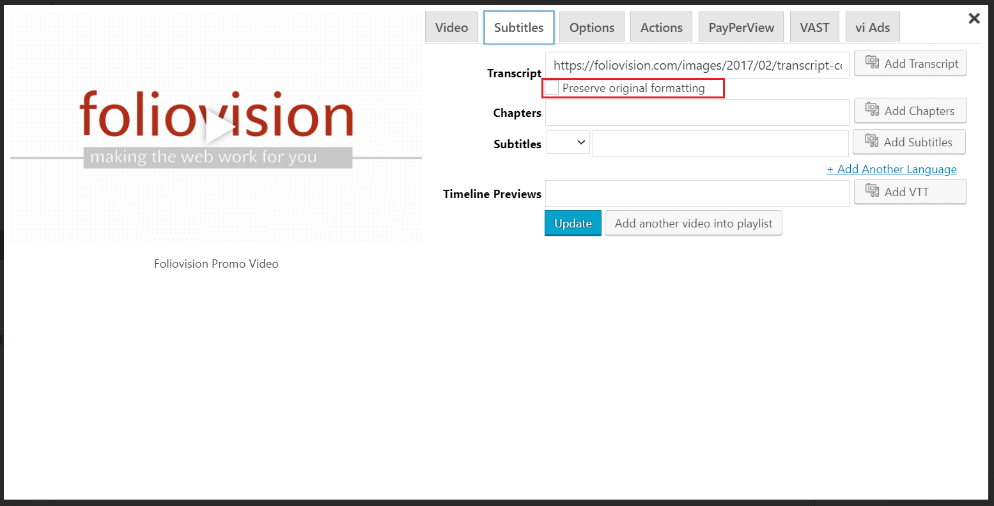
Task: Click the Add Subtitles button
Action: tap(909, 142)
